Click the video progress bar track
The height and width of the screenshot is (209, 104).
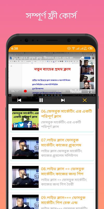(x=38, y=91)
